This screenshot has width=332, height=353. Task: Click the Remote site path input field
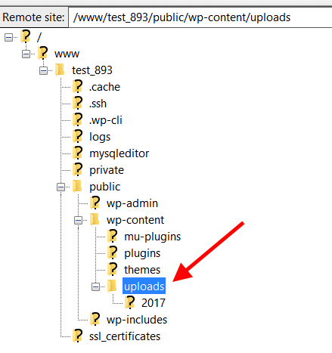[x=200, y=17]
